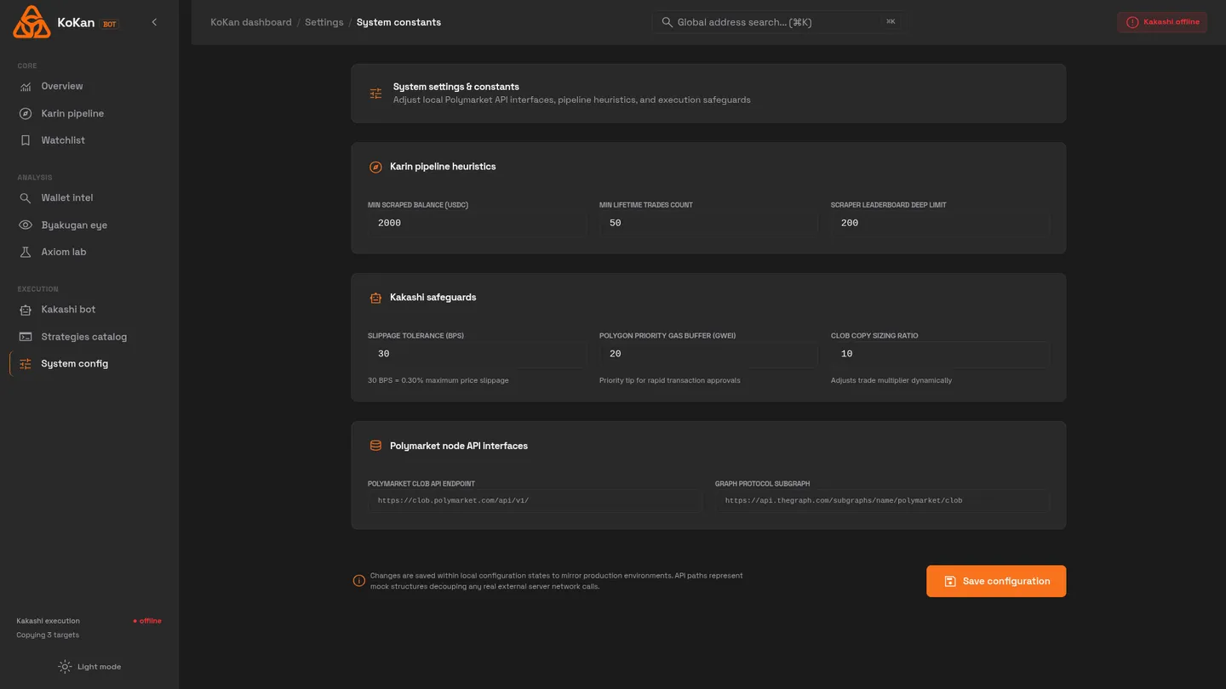The image size is (1226, 689).
Task: Click the Watchlist bookmark icon
Action: [x=26, y=140]
